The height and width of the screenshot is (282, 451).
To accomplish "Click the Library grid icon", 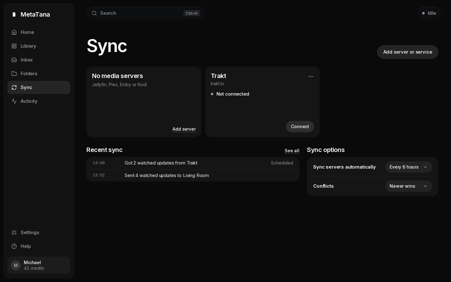I will pyautogui.click(x=14, y=46).
